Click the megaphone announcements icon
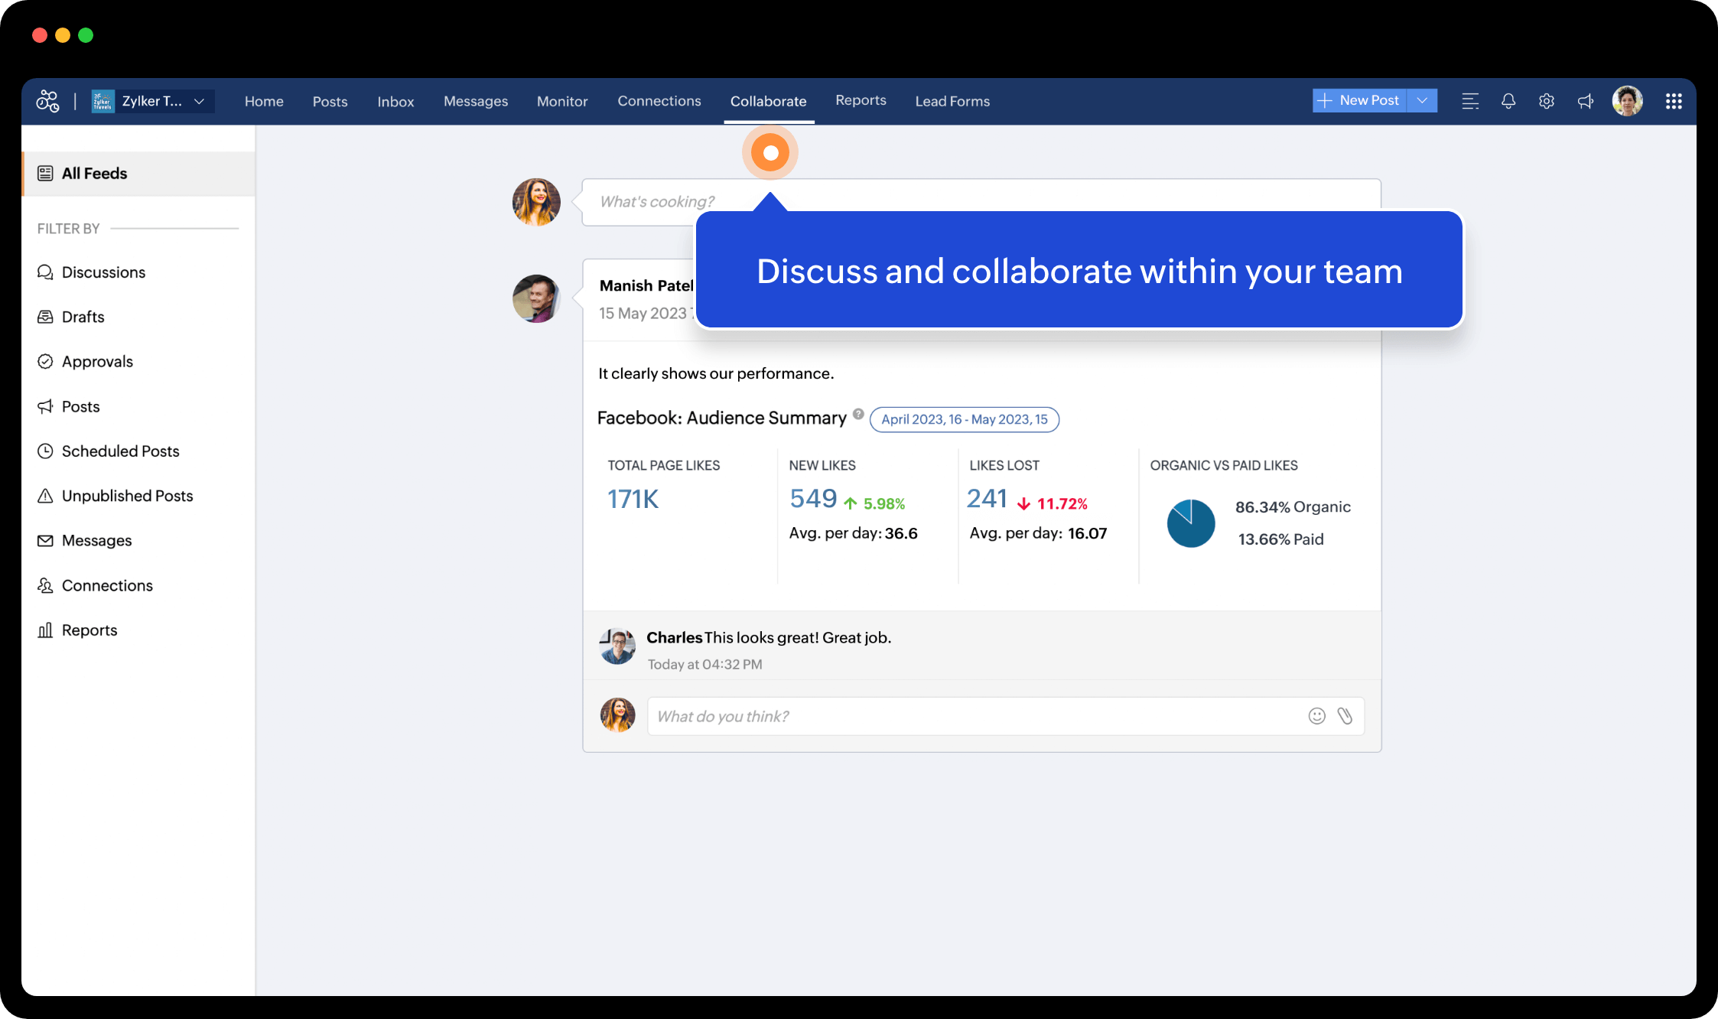This screenshot has height=1019, width=1718. pyautogui.click(x=1585, y=101)
